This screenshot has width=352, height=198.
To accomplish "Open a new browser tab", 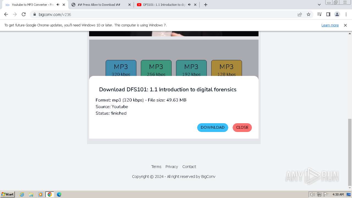I will 205,5.
